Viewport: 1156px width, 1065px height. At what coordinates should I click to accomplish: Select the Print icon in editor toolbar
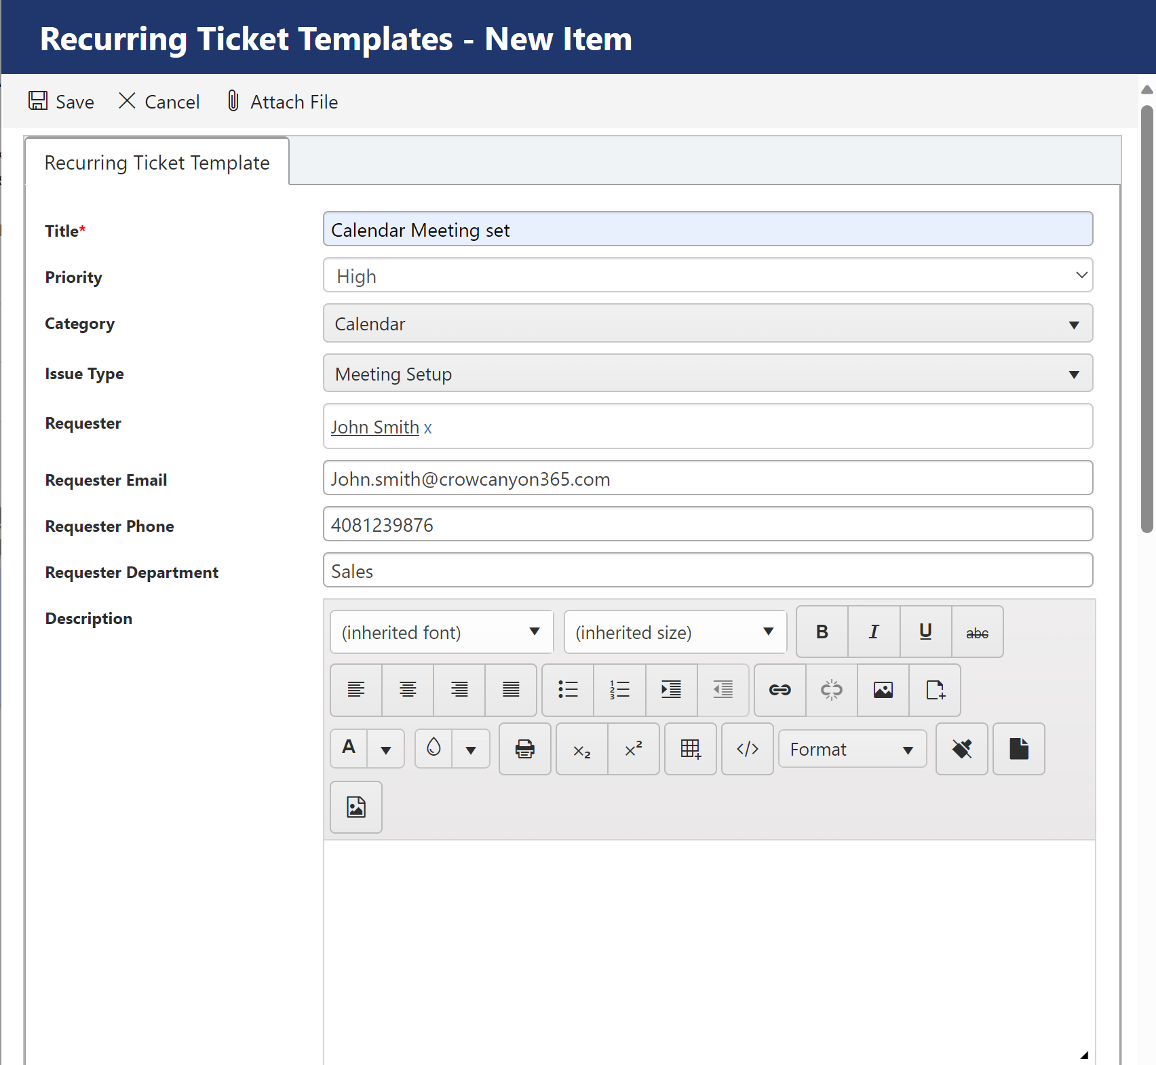click(x=524, y=749)
